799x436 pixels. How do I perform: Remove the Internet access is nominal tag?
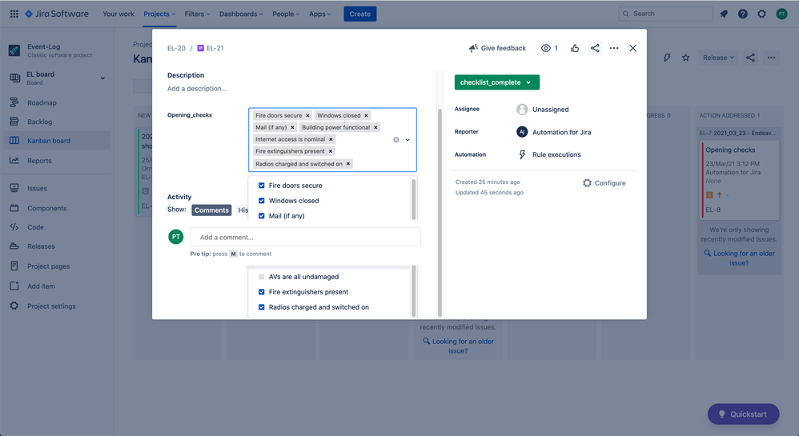coord(331,139)
